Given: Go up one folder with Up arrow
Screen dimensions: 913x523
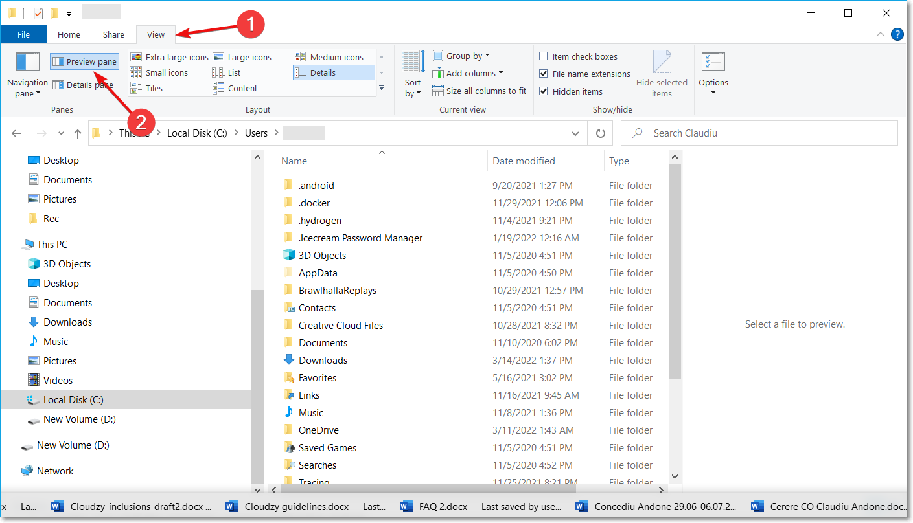Looking at the screenshot, I should [x=78, y=133].
